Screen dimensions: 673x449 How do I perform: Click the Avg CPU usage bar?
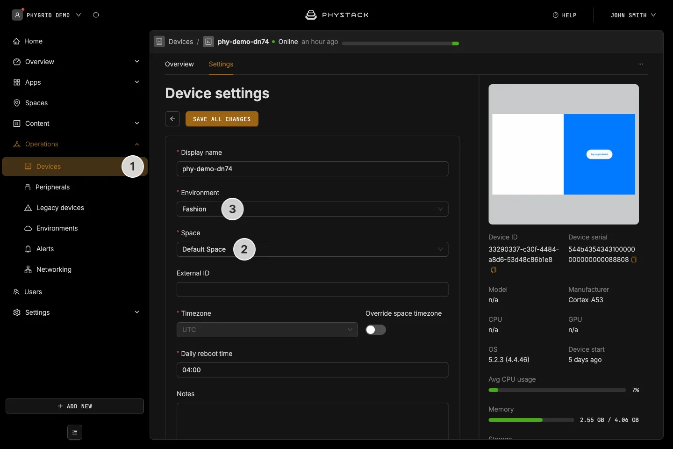pyautogui.click(x=557, y=390)
